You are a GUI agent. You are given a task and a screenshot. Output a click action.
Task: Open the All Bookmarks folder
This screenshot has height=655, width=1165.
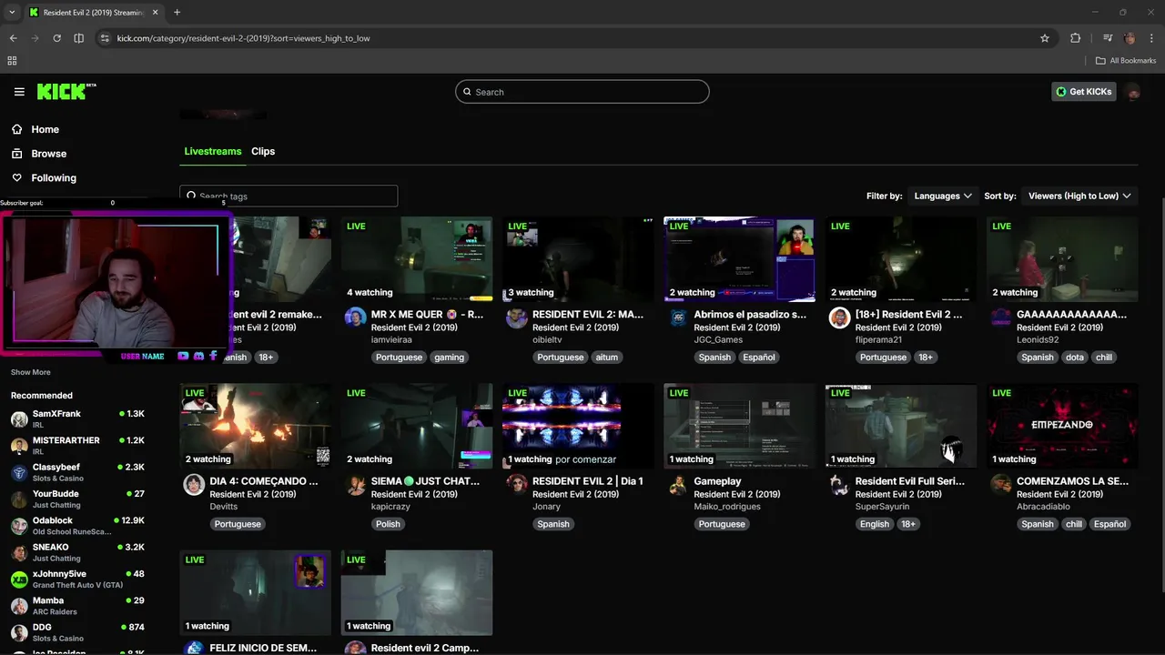click(x=1126, y=61)
